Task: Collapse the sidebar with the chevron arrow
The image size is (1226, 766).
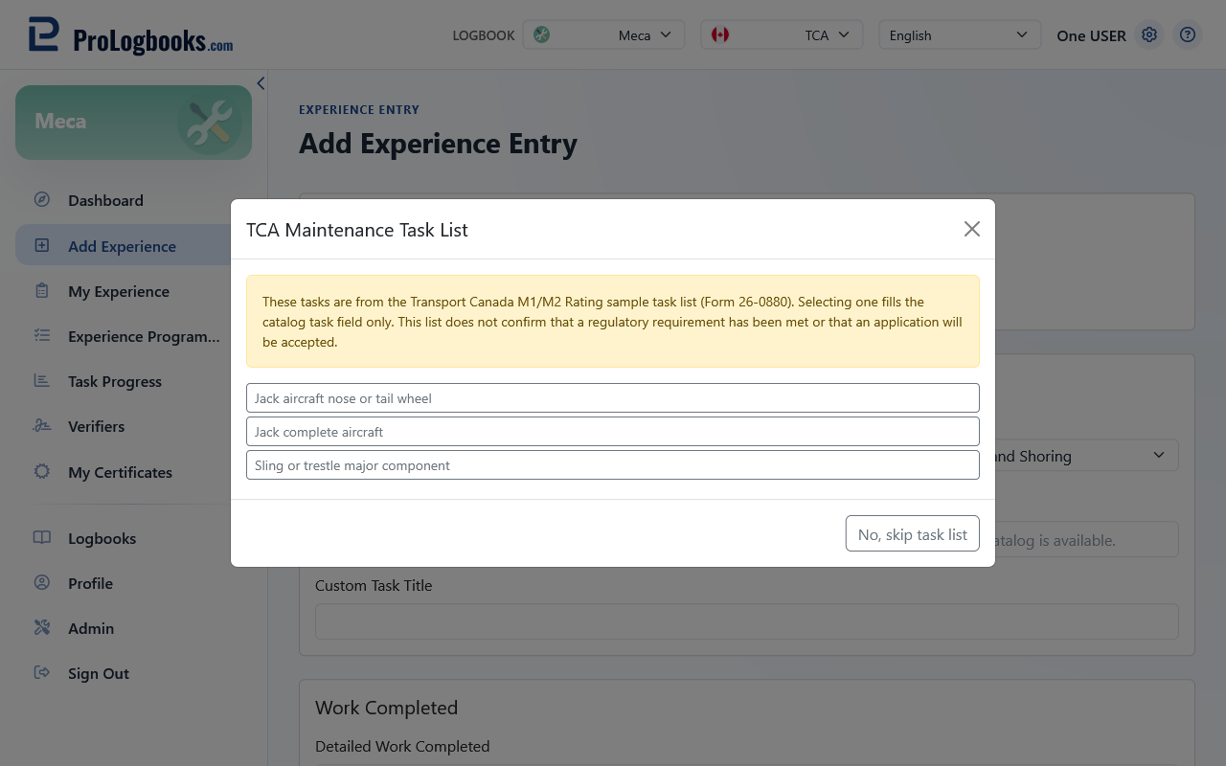Action: 261,83
